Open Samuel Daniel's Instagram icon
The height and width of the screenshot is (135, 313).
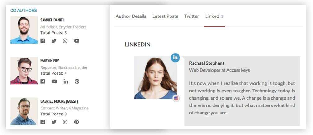[x=65, y=41]
